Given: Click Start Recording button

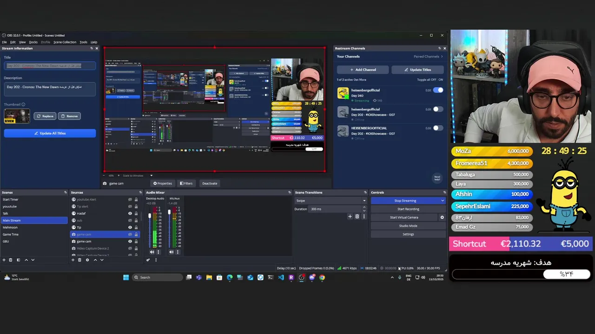Looking at the screenshot, I should pyautogui.click(x=408, y=209).
